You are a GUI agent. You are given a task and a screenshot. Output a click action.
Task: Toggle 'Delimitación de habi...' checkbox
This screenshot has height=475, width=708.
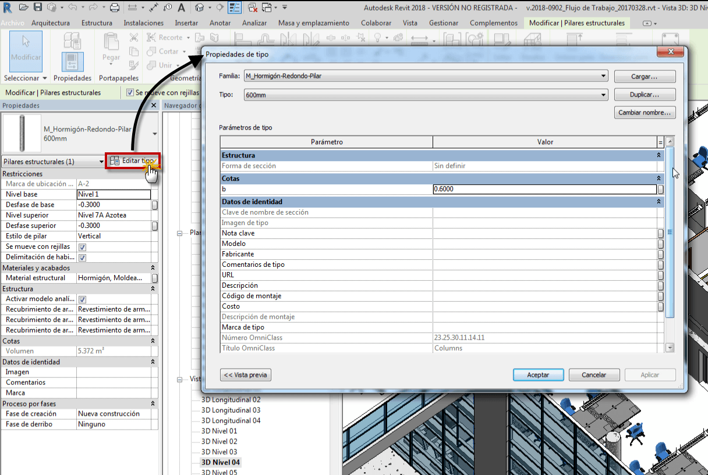(x=82, y=258)
